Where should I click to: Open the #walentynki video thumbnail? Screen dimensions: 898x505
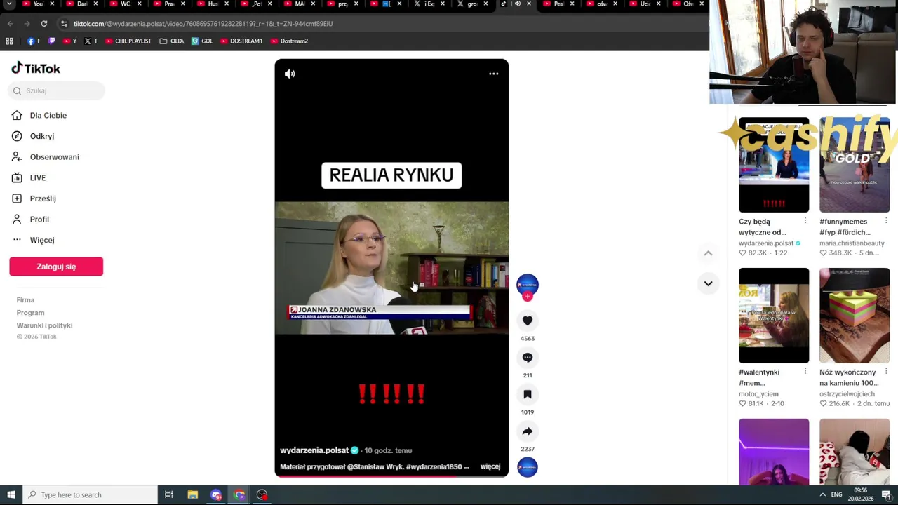[x=774, y=316]
